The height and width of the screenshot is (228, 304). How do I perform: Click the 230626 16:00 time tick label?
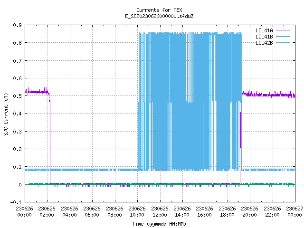(x=204, y=212)
